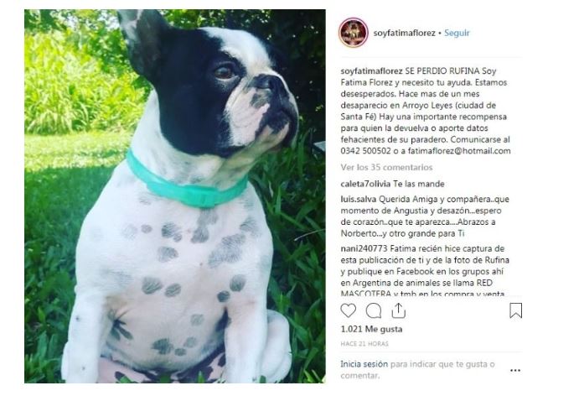This screenshot has height=396, width=579.
Task: Share the post using the share icon
Action: pos(399,310)
